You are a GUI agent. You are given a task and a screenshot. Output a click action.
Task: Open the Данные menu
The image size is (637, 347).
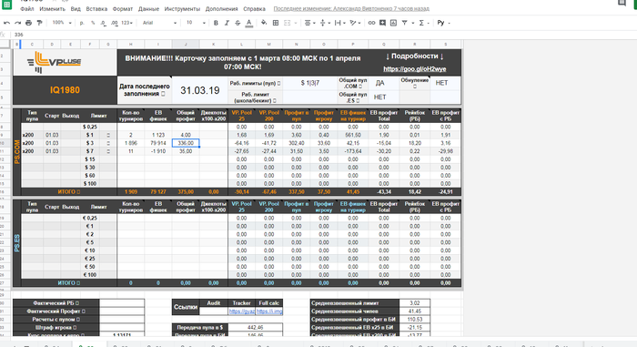148,8
